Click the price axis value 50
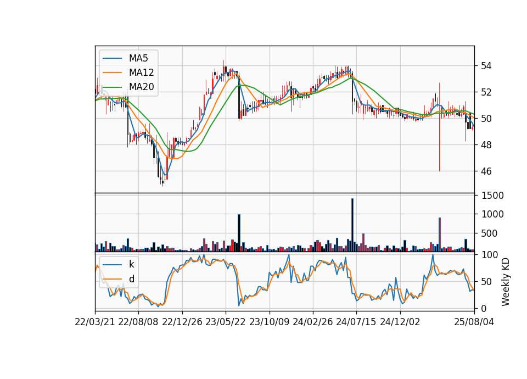This screenshot has width=527, height=379. point(486,119)
